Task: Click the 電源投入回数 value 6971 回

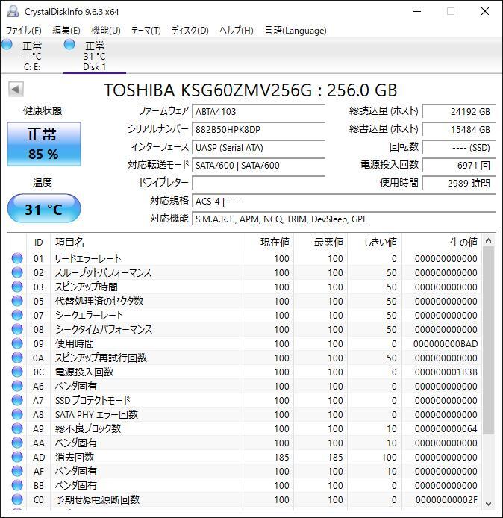Action: point(459,165)
